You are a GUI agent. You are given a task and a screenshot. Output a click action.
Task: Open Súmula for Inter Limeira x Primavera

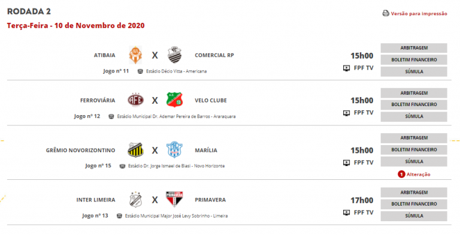pyautogui.click(x=414, y=216)
